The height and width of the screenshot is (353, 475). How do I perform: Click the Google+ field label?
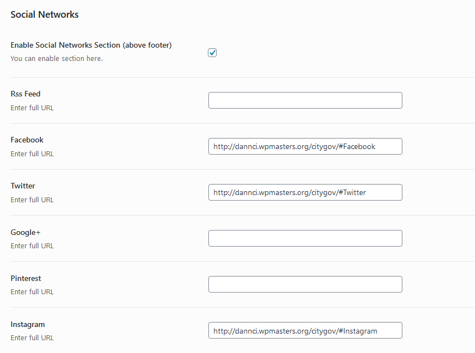coord(25,232)
